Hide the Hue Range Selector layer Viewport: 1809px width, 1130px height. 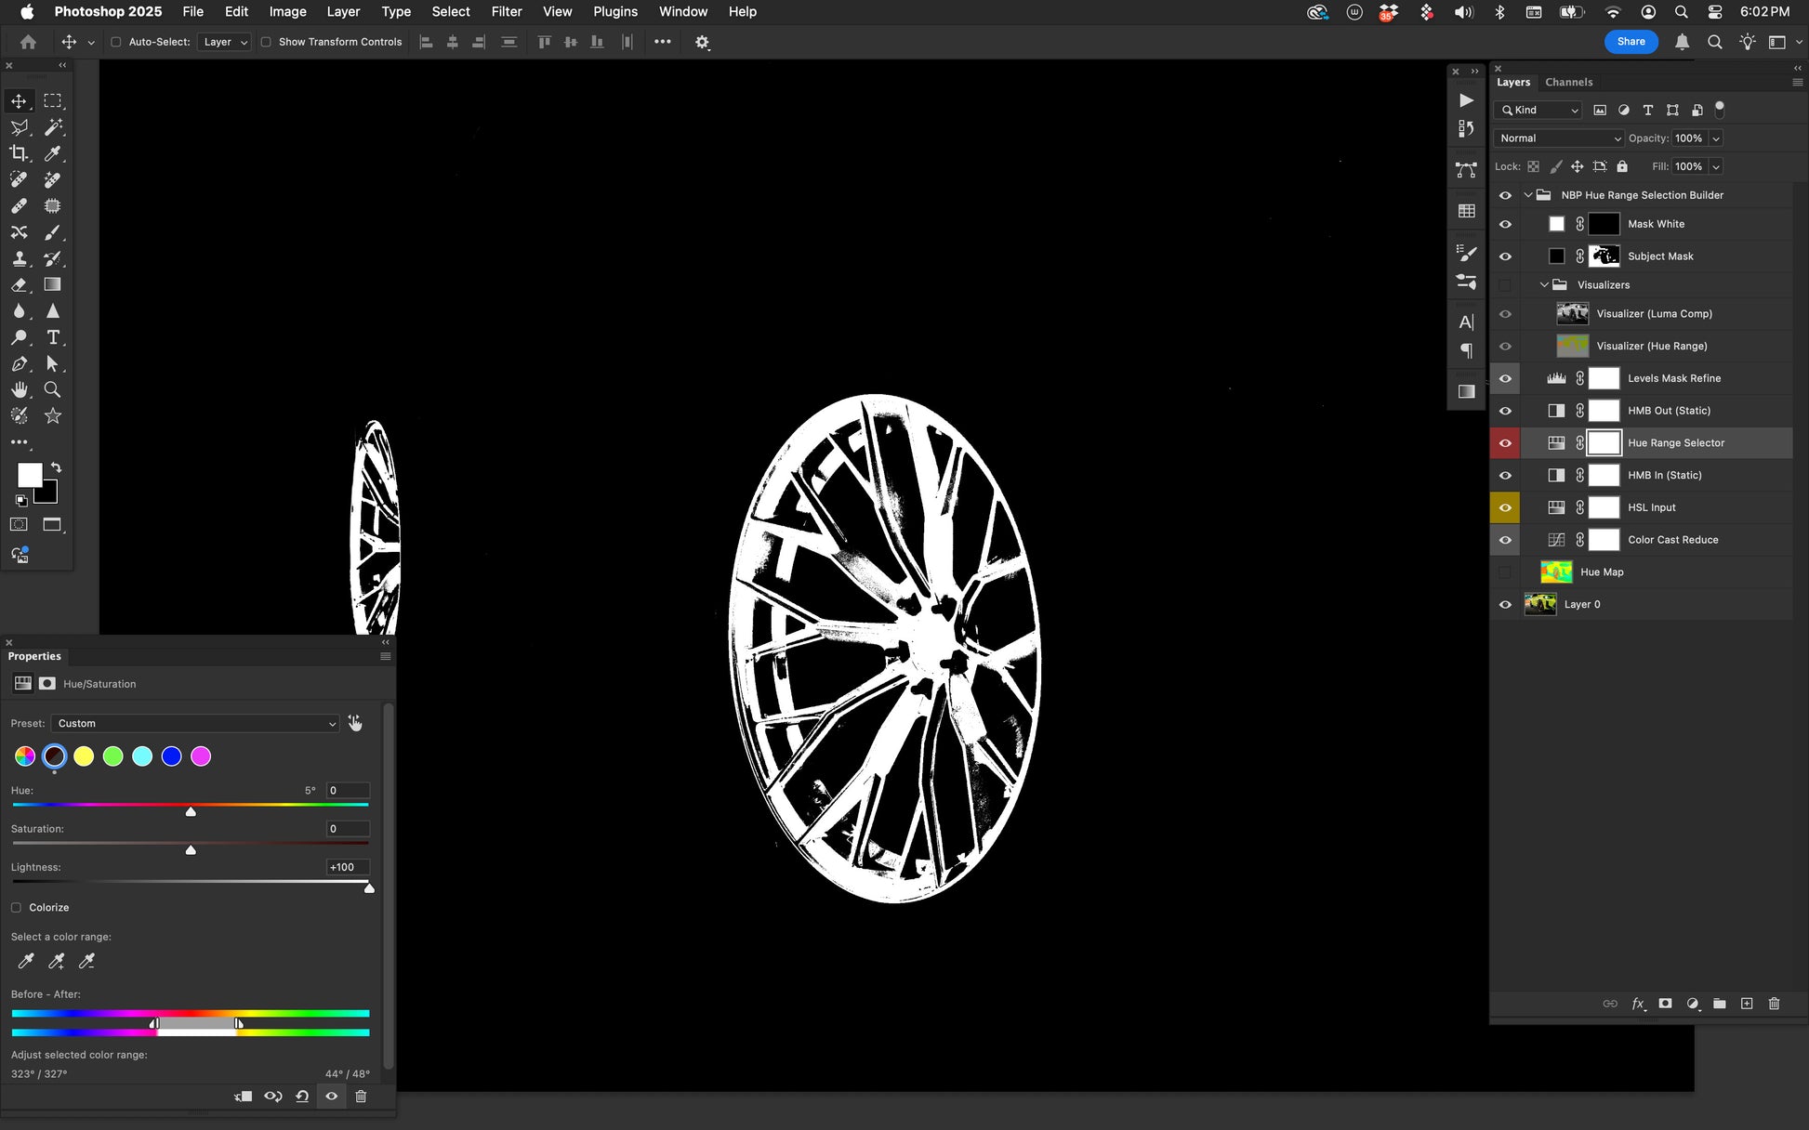point(1505,443)
